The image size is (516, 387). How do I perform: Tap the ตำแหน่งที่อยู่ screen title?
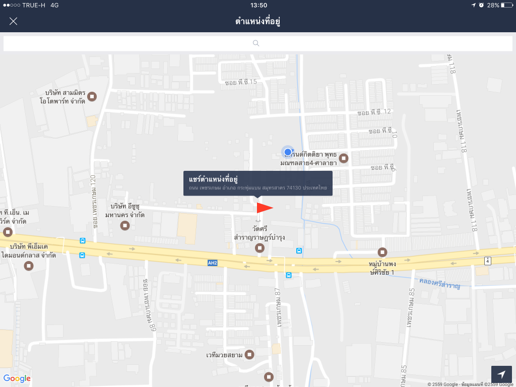pos(257,21)
